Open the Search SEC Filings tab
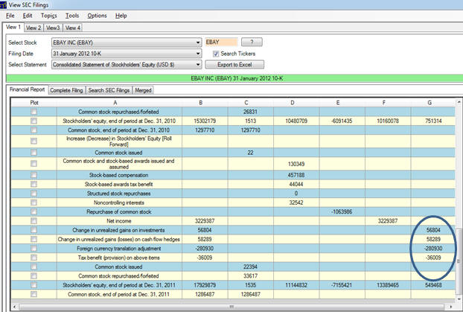Image resolution: width=463 pixels, height=312 pixels. (109, 90)
